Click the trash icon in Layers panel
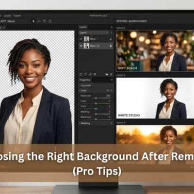 111,74
